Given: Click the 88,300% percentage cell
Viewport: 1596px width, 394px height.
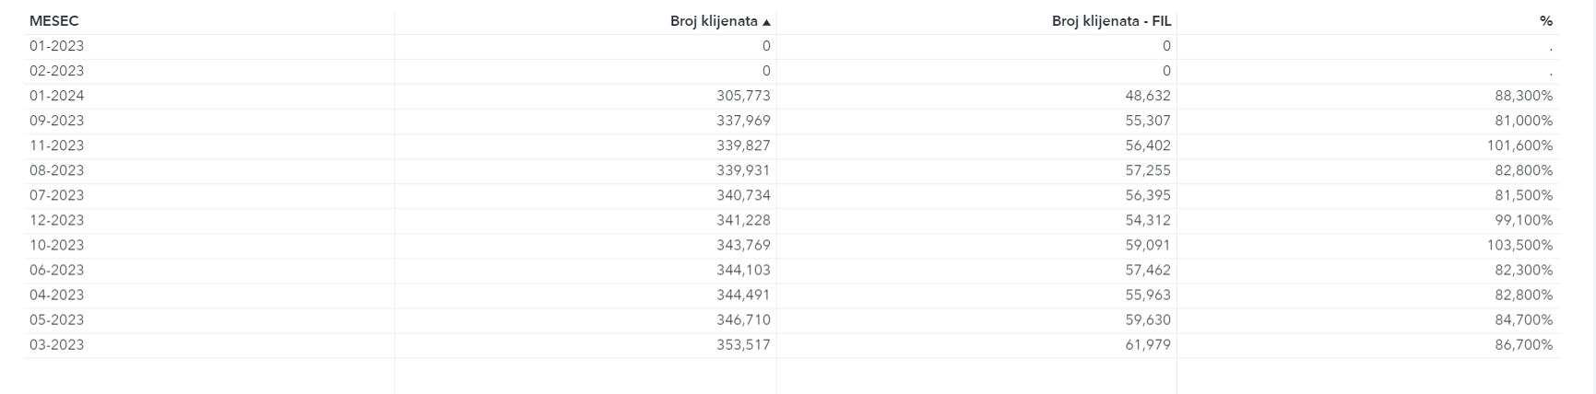Looking at the screenshot, I should (1523, 96).
